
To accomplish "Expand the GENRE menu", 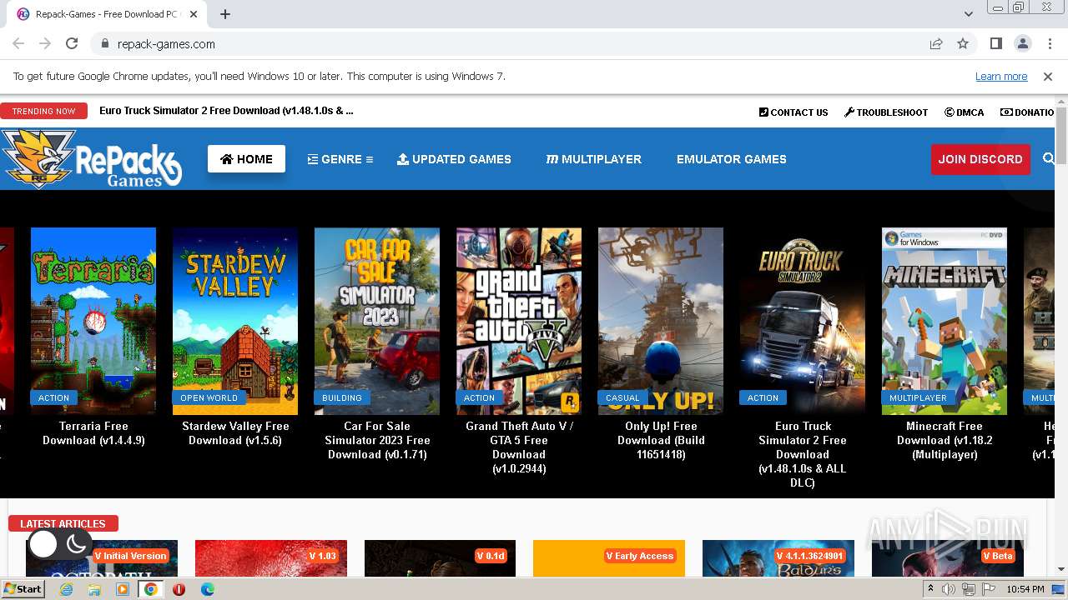I will [x=340, y=159].
